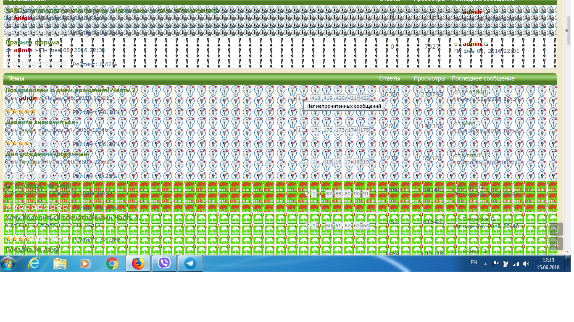
Task: Click the EN language indicator
Action: pyautogui.click(x=474, y=262)
